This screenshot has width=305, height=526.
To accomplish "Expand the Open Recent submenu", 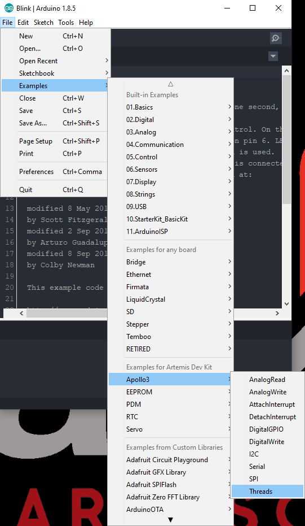I will [55, 61].
